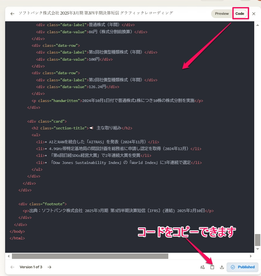The height and width of the screenshot is (276, 261).
Task: Go to the next version
Action: (50, 267)
